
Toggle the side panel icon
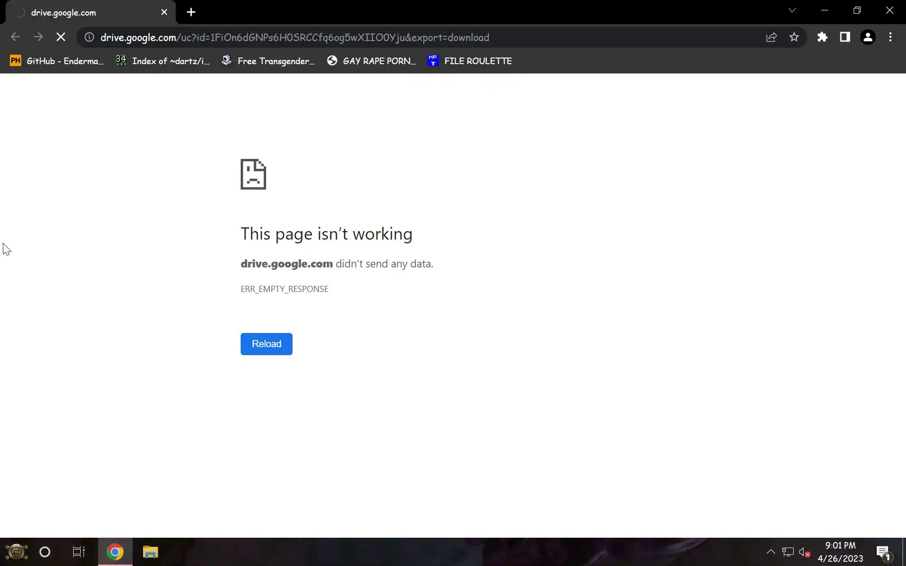845,37
